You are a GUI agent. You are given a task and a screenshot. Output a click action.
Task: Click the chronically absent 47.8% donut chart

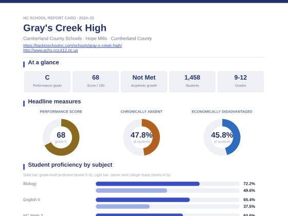coord(141,137)
